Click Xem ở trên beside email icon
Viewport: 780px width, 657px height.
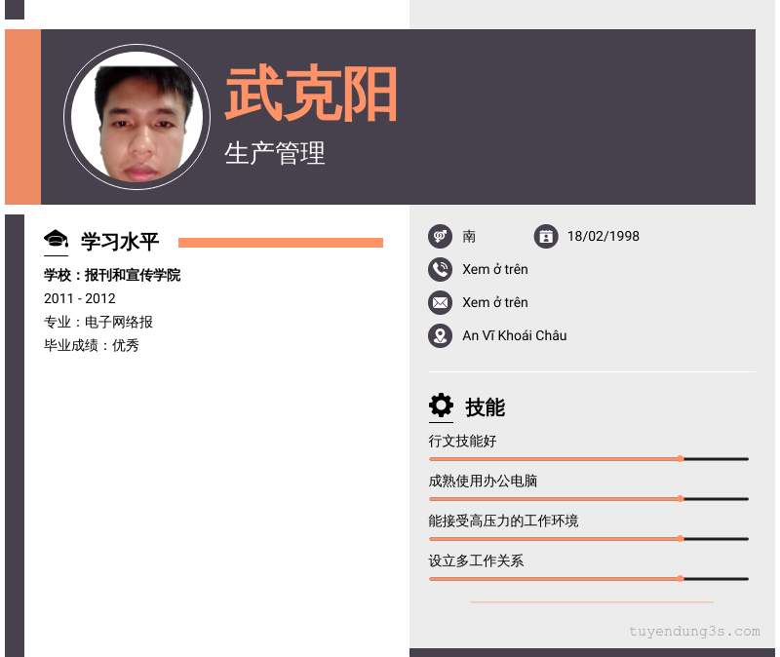(495, 302)
